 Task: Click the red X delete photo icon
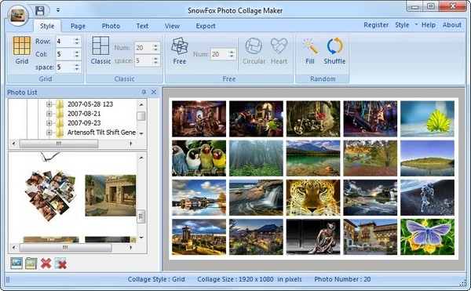click(x=46, y=264)
